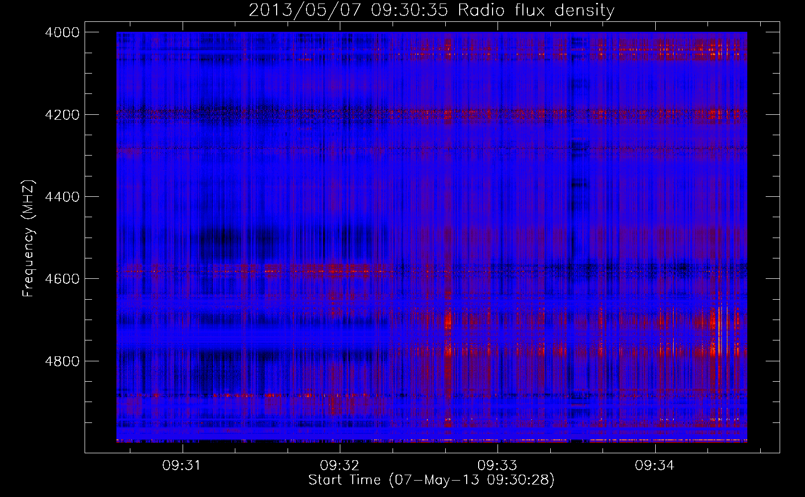Click the 09:33 time tick label
The width and height of the screenshot is (805, 497).
point(497,466)
